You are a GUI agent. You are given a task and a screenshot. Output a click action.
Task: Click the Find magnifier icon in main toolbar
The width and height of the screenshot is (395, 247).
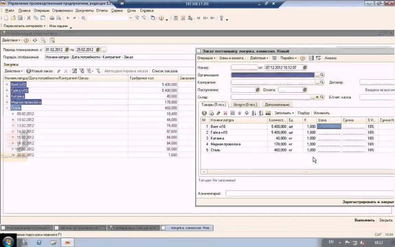pyautogui.click(x=83, y=18)
